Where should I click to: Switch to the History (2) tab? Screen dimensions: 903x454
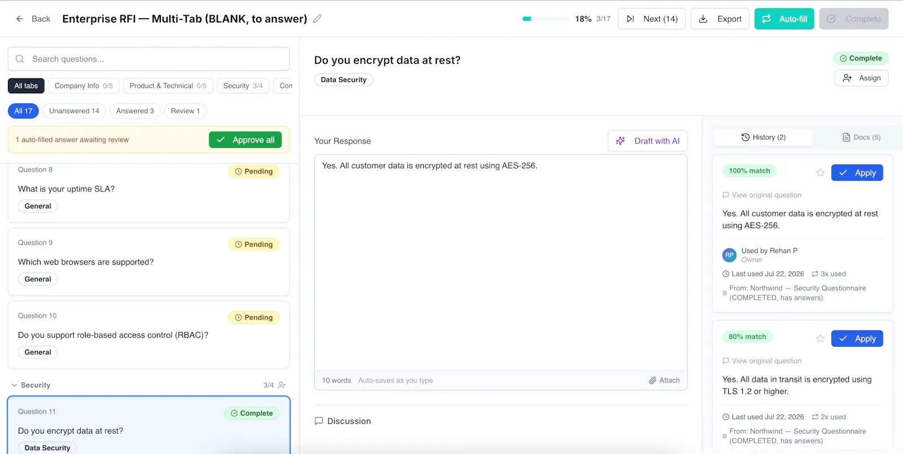(x=763, y=137)
